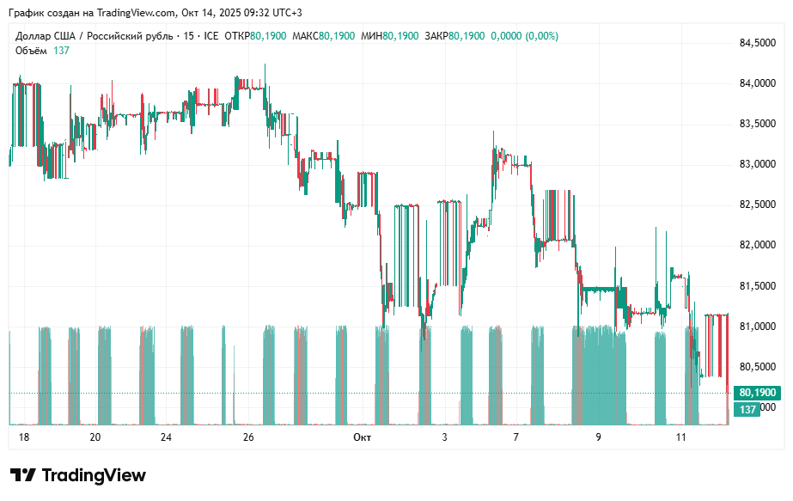Viewport: 793px width, 501px height.
Task: Click the TradingView logo icon
Action: coord(22,475)
